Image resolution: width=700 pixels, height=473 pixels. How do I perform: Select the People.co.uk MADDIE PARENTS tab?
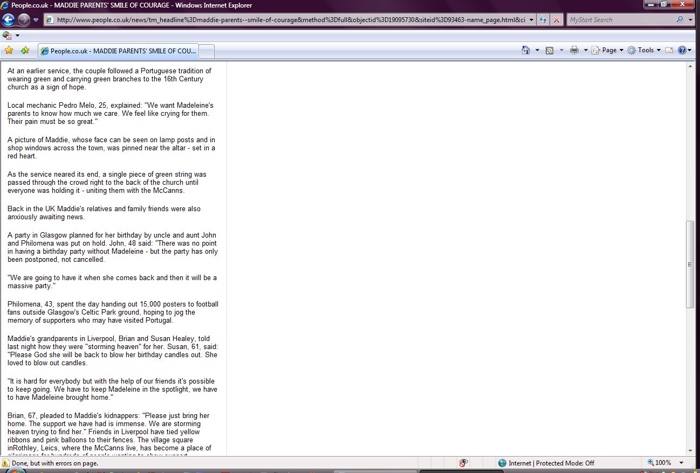point(119,51)
